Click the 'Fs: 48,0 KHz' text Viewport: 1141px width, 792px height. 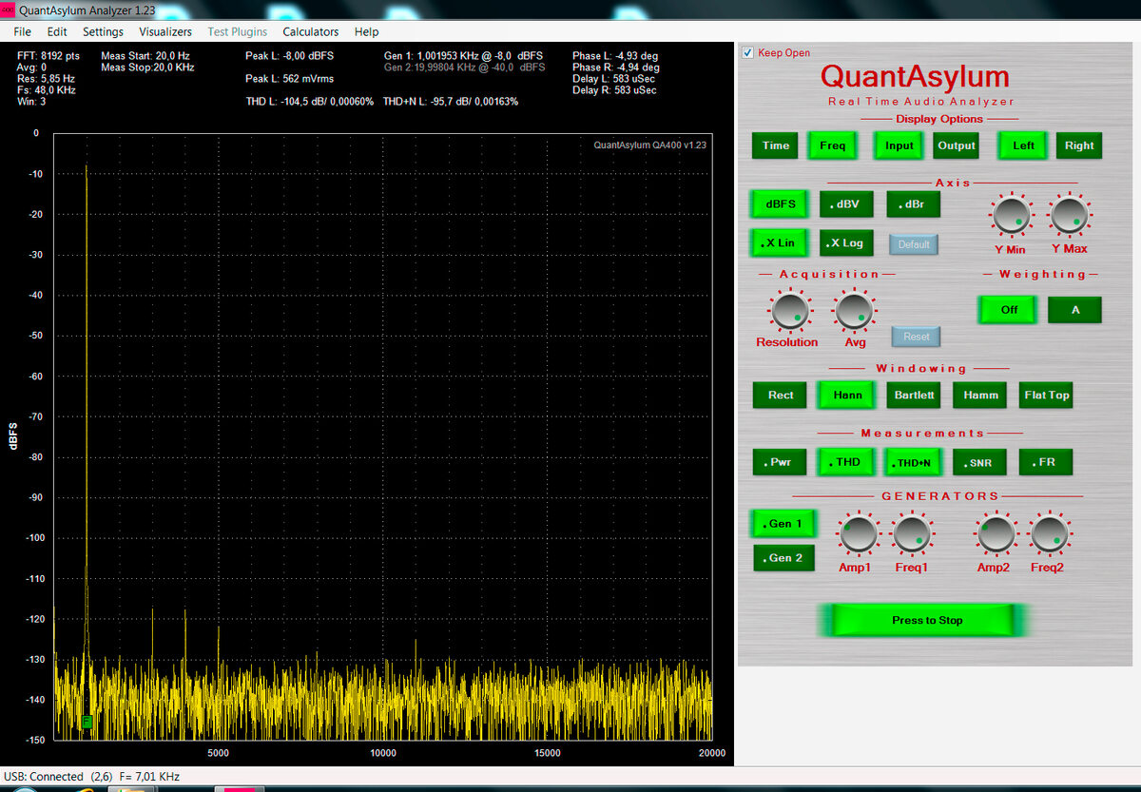click(x=46, y=90)
